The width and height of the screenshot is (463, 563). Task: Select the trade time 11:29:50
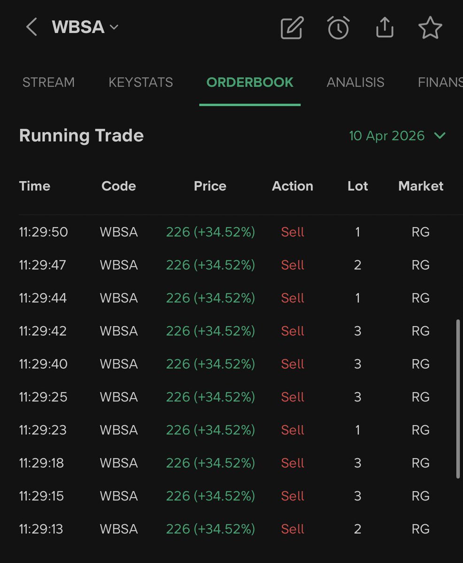(x=44, y=232)
